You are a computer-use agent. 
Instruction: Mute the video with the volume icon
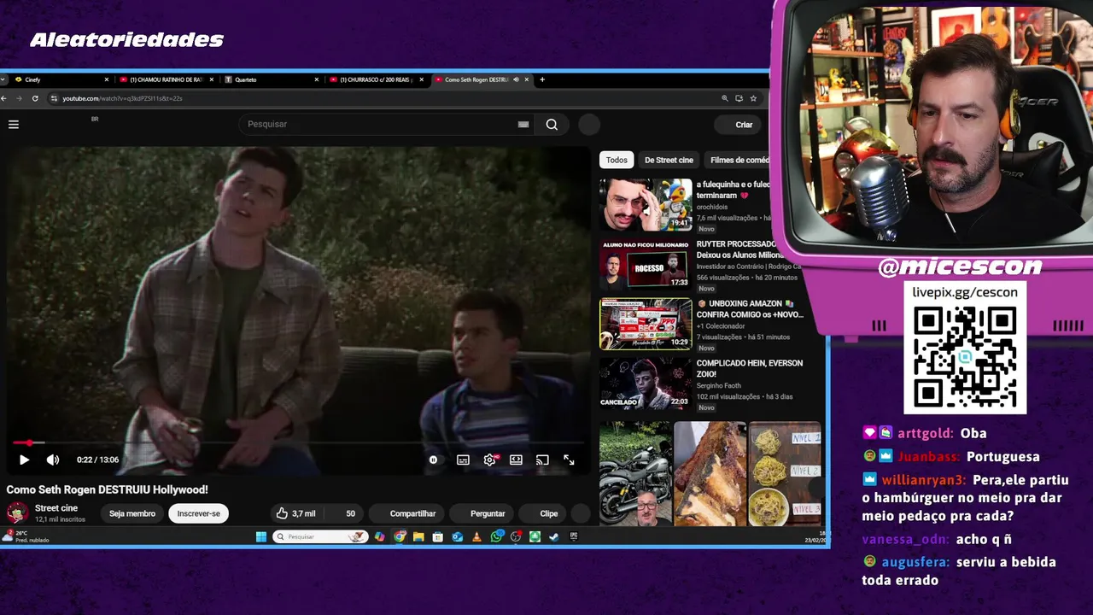coord(53,460)
